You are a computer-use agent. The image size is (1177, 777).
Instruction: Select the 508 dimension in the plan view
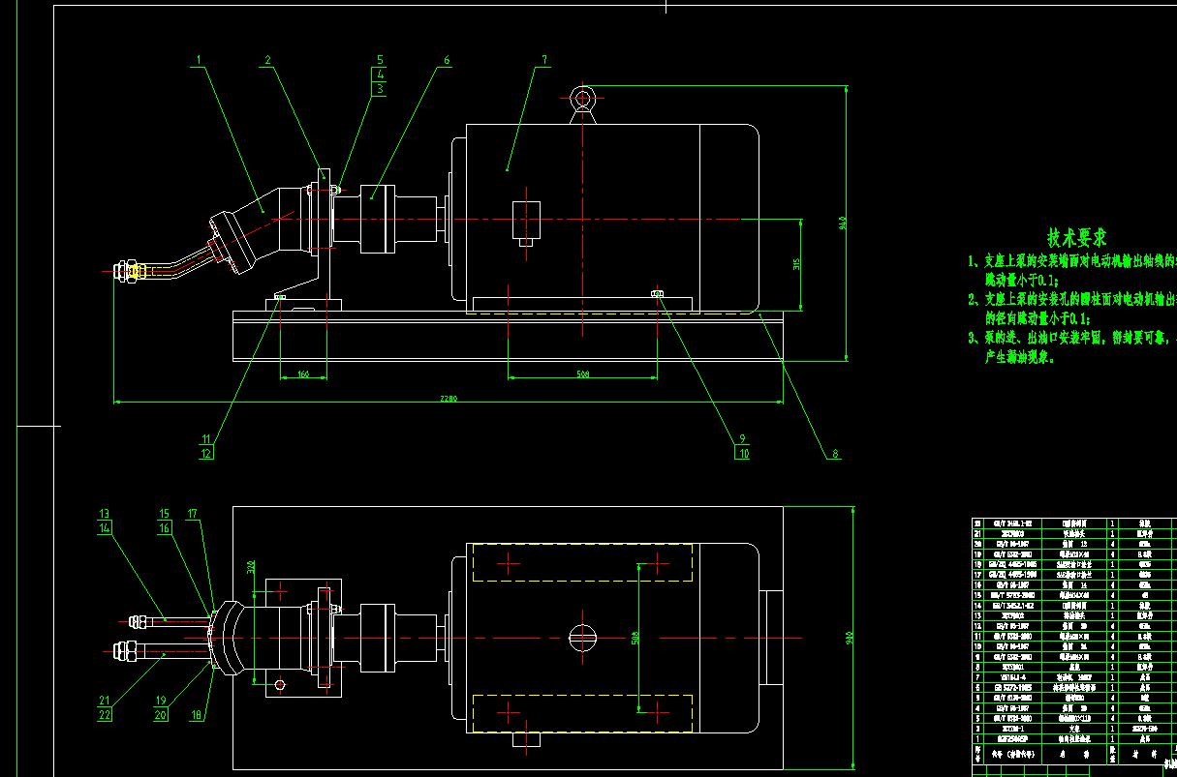(635, 637)
